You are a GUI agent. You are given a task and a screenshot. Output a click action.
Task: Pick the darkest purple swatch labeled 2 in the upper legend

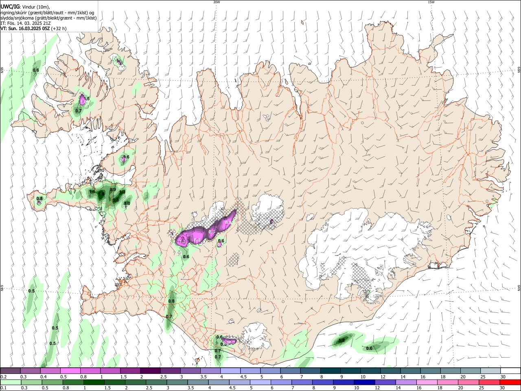(x=150, y=371)
